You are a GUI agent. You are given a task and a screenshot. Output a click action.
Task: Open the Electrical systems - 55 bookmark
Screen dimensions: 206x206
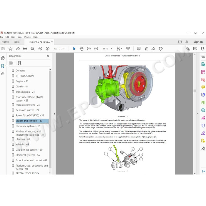[x=28, y=155]
